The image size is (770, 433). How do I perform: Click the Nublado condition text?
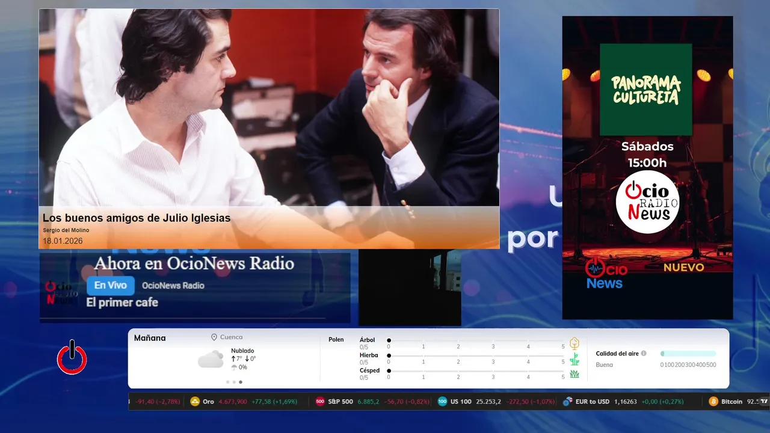(x=242, y=351)
